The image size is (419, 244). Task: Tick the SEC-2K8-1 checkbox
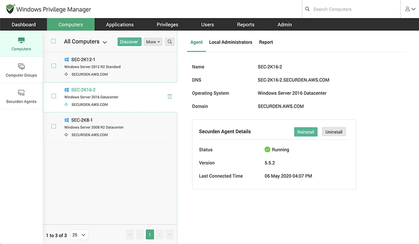click(x=54, y=126)
